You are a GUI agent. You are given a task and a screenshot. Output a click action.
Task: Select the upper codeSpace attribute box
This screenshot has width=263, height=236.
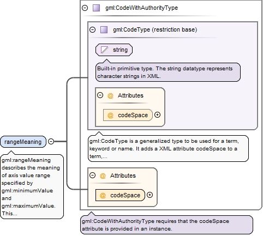point(128,115)
